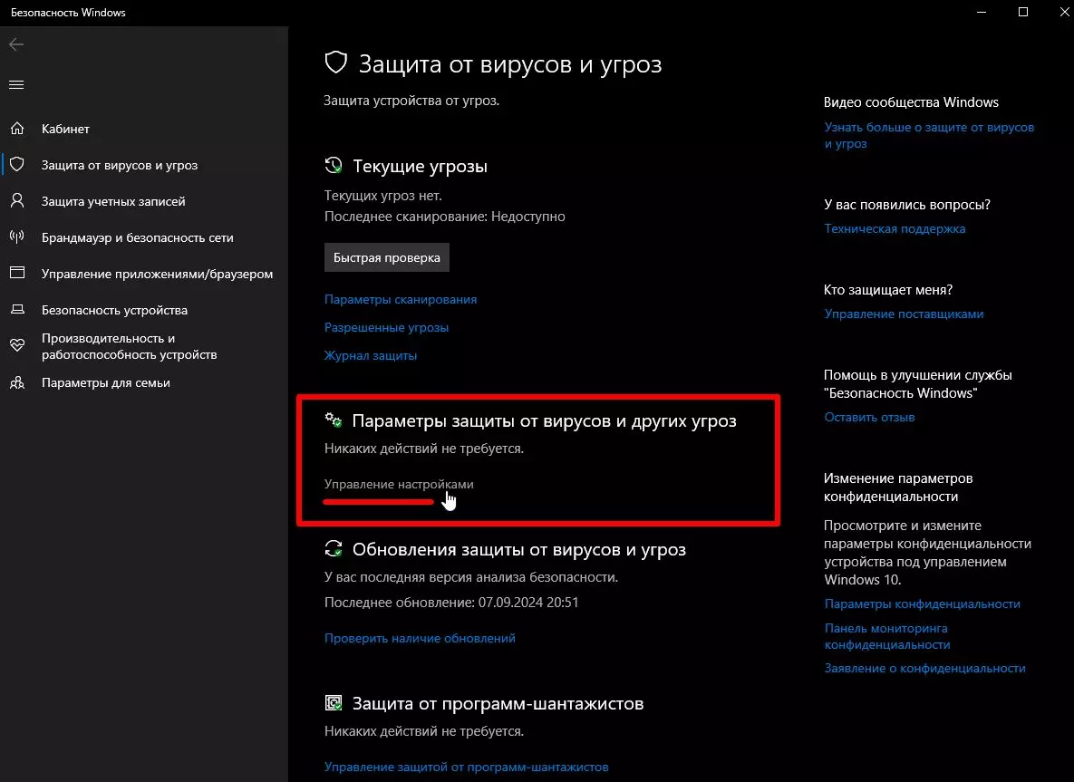Click the firewall network signal icon

point(16,237)
